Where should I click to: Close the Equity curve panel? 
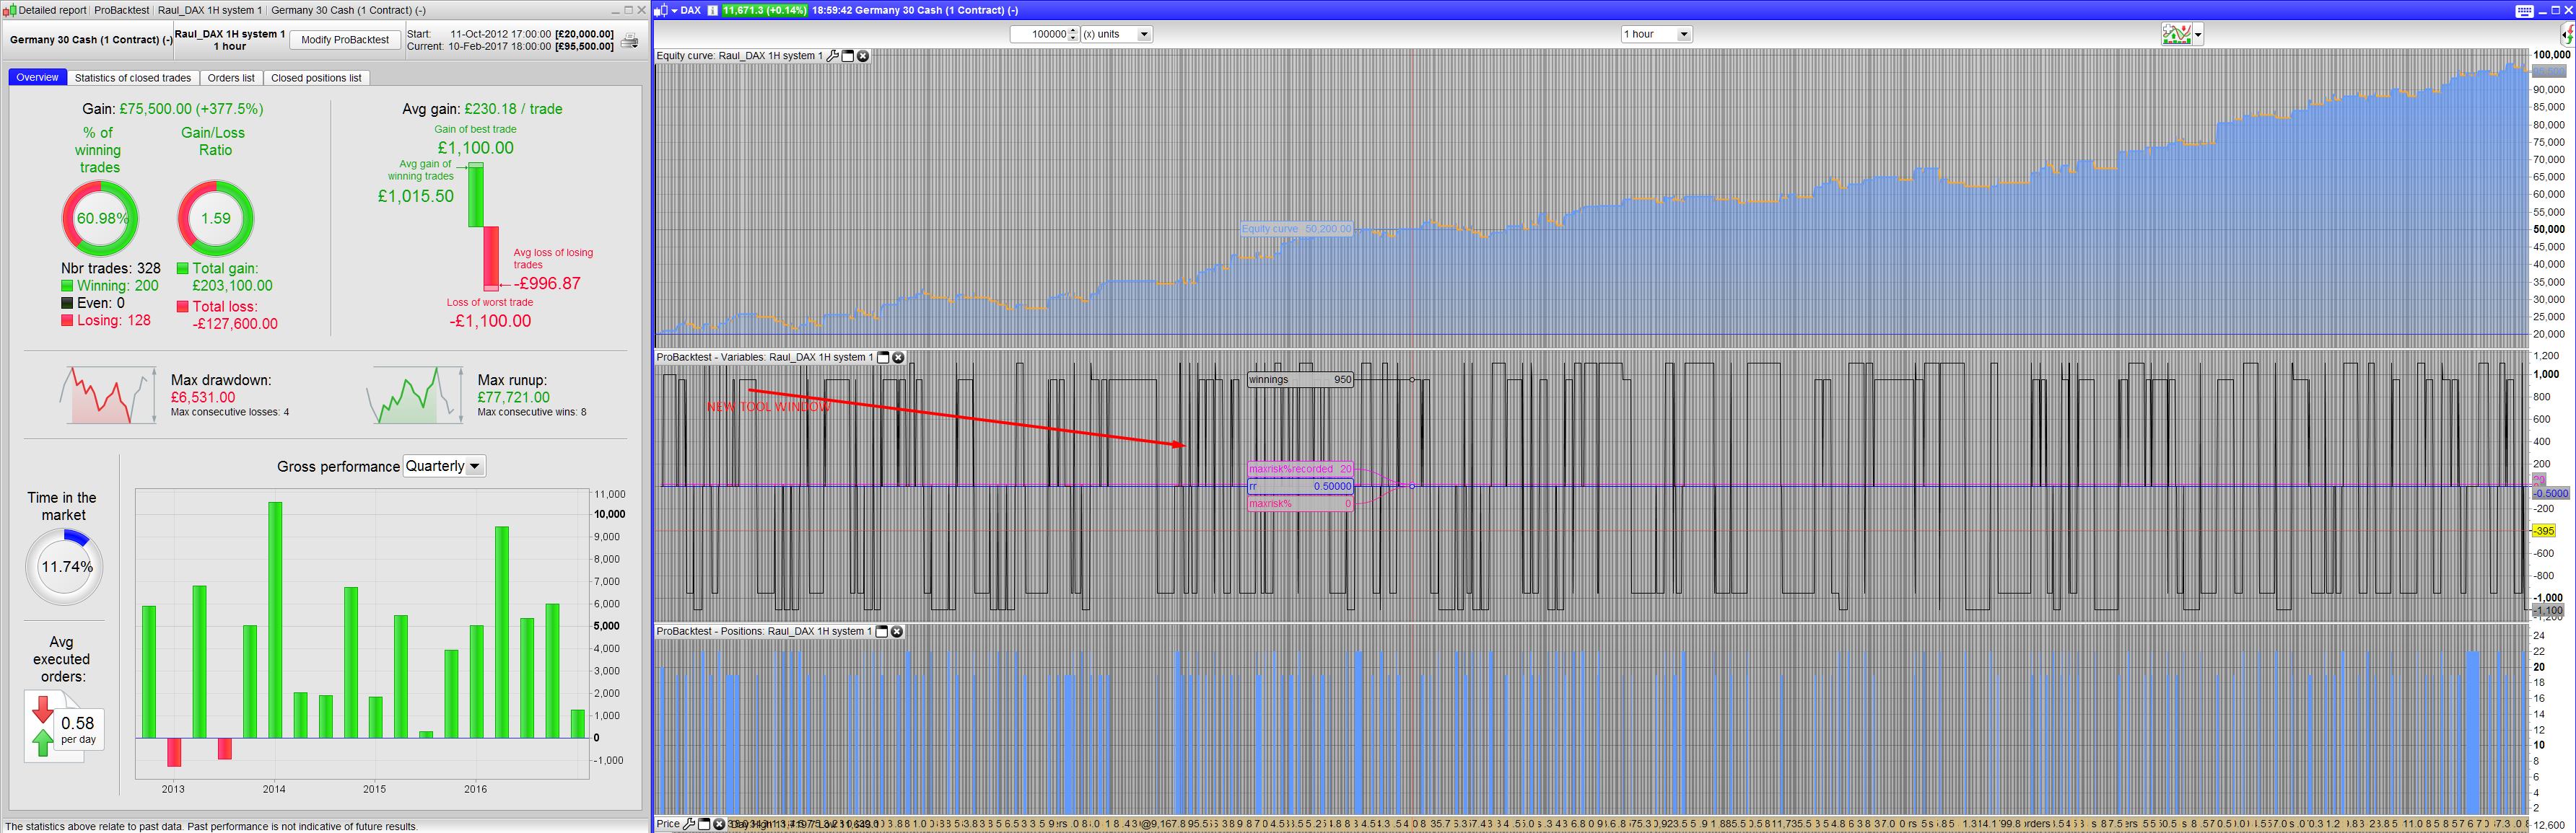click(x=863, y=56)
